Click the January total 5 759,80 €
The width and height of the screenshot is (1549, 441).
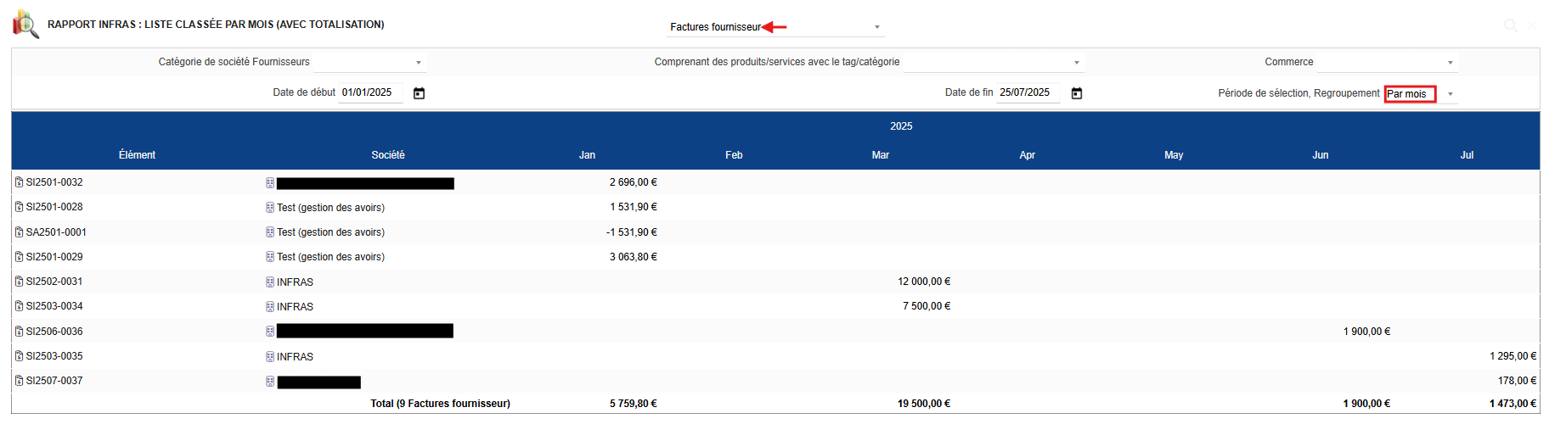(634, 404)
